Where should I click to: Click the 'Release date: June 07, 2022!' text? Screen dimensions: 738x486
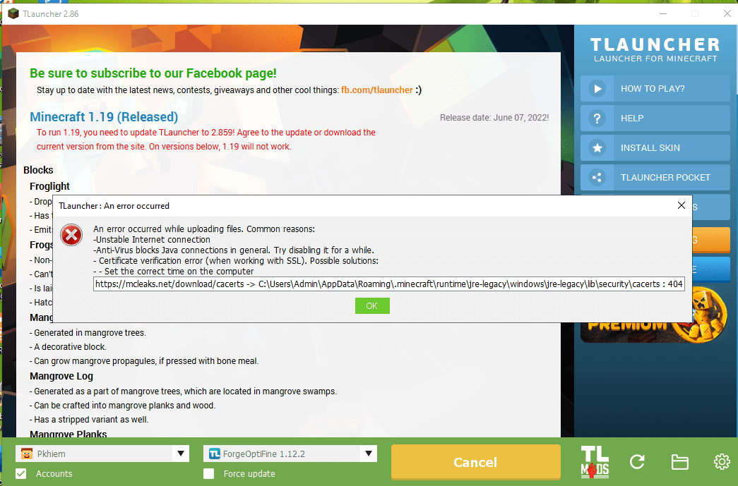(x=494, y=118)
